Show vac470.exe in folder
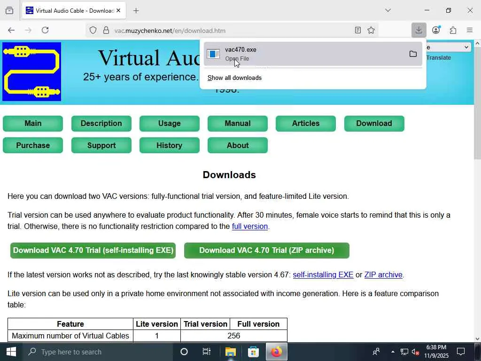The height and width of the screenshot is (361, 481). tap(413, 54)
